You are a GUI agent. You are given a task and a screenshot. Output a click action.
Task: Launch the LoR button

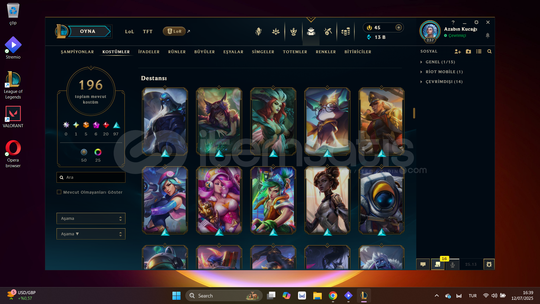click(x=174, y=31)
